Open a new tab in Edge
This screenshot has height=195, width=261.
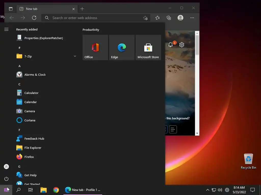coord(82,9)
